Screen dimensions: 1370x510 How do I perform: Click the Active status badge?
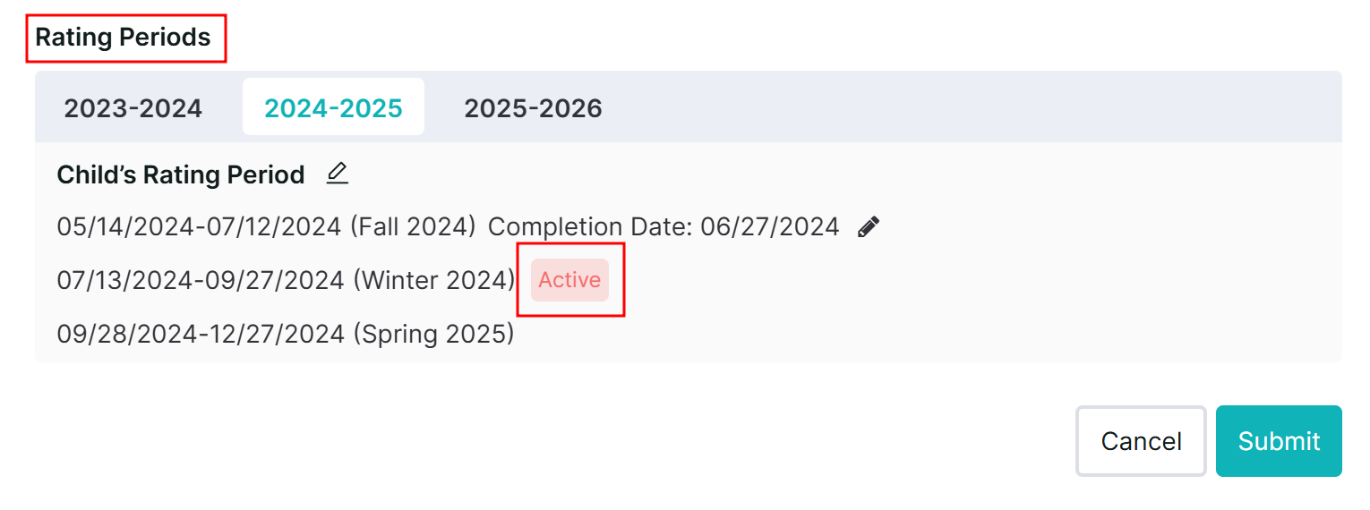[x=569, y=280]
